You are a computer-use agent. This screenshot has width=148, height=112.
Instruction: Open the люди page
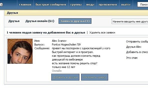coord(90,4)
